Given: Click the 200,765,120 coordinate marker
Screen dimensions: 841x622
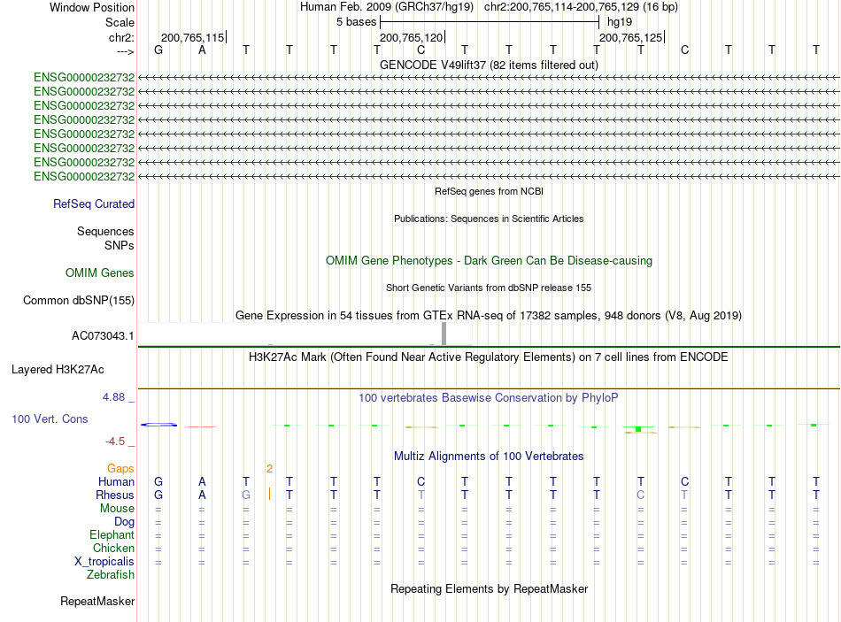Looking at the screenshot, I should [412, 37].
